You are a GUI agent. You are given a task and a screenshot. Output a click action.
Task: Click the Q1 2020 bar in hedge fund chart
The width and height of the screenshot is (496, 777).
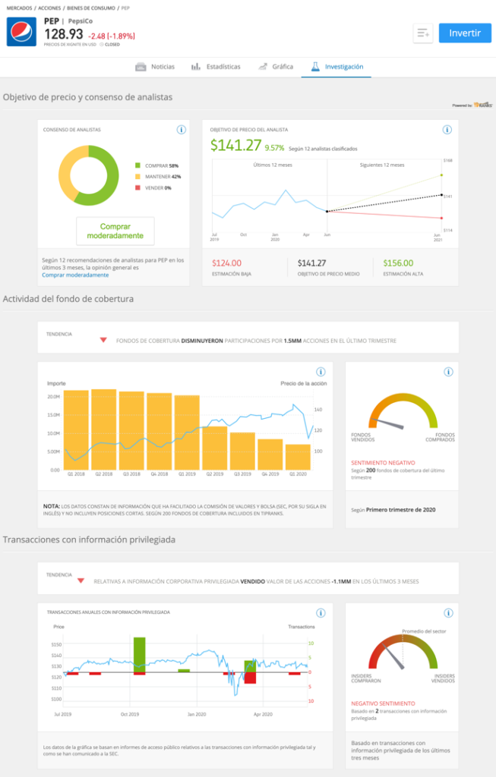(298, 457)
